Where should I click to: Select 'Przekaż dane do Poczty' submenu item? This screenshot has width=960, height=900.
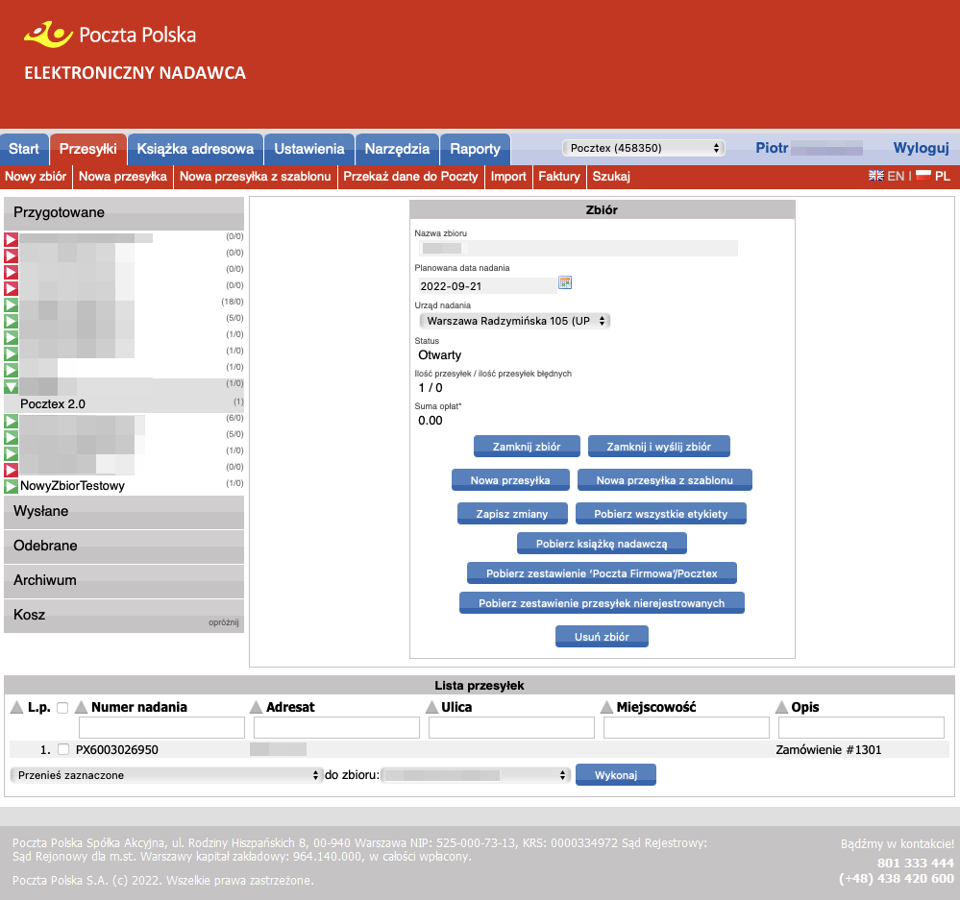click(x=410, y=177)
